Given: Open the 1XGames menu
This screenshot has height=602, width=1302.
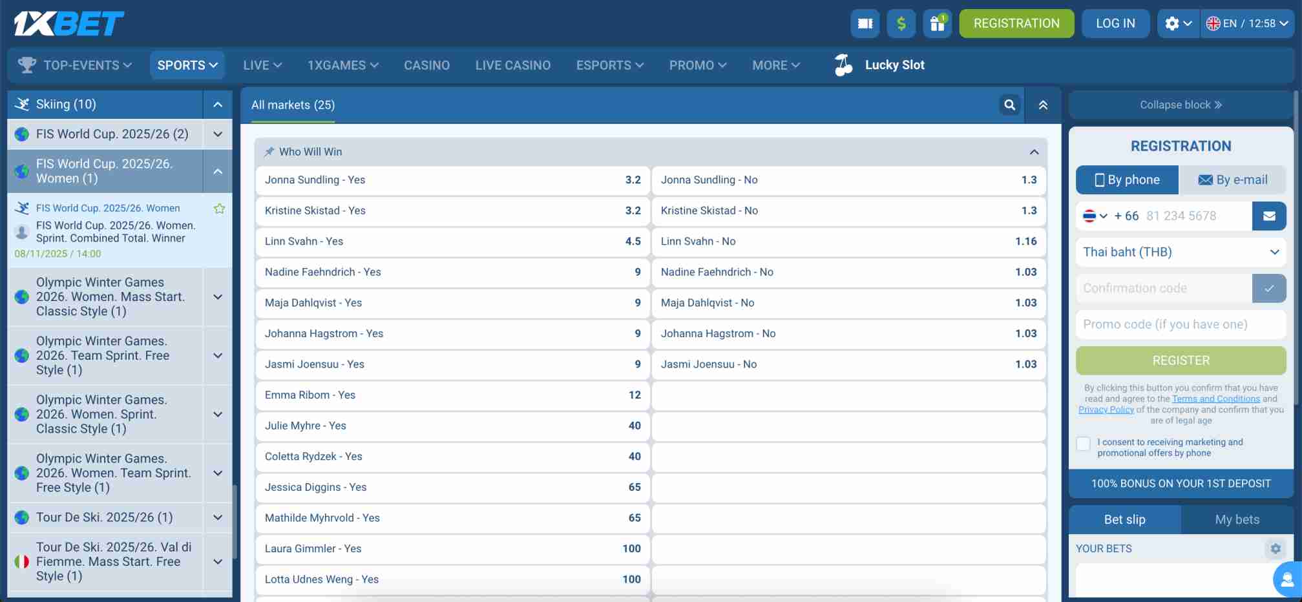Looking at the screenshot, I should pos(343,65).
